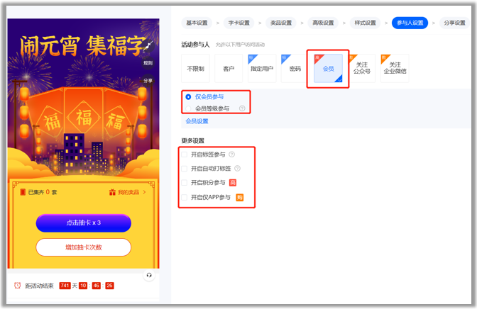The height and width of the screenshot is (309, 477).
Task: Open help icon next to 开启自动打标签
Action: click(238, 169)
